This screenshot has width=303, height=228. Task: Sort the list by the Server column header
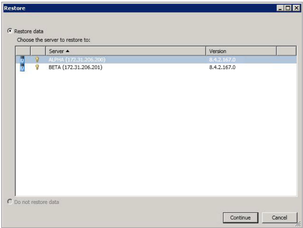pos(126,51)
